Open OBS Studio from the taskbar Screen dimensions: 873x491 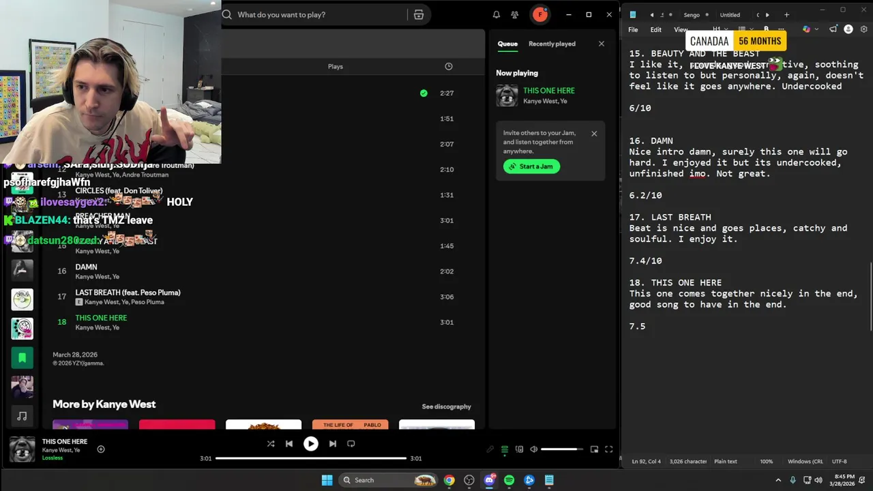469,480
